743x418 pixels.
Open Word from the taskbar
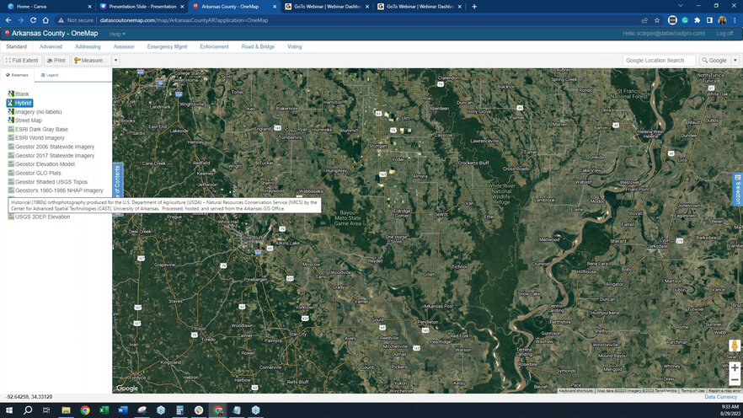[x=123, y=410]
